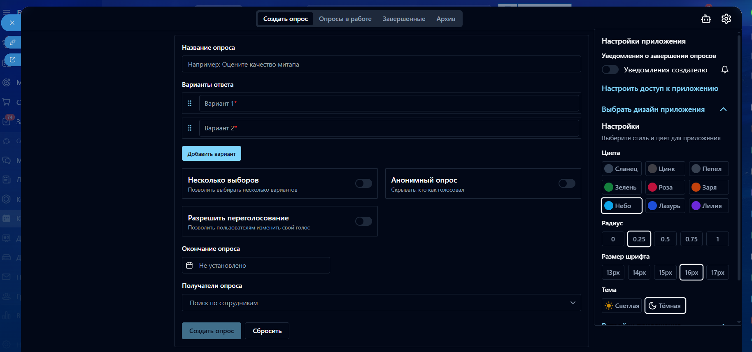Click the calendar icon in Окончание опроса
This screenshot has width=752, height=352.
click(x=189, y=266)
